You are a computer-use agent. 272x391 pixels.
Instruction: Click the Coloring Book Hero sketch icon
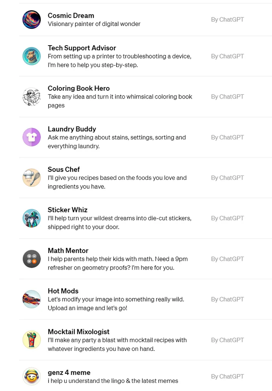[x=31, y=97]
